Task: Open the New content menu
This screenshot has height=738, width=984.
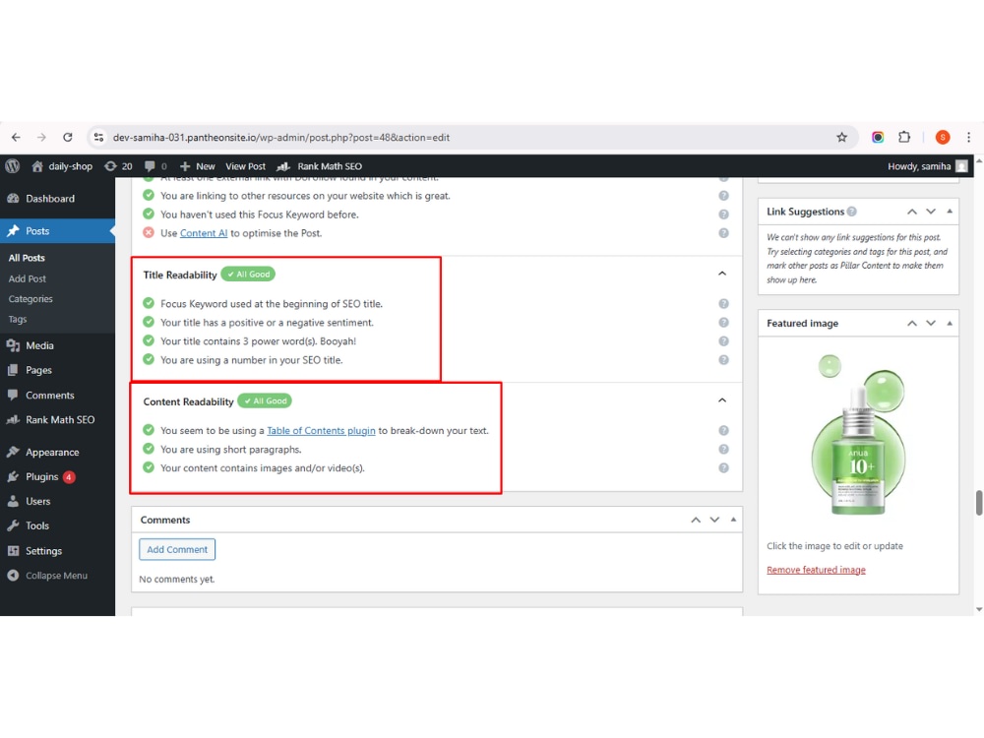Action: [197, 165]
